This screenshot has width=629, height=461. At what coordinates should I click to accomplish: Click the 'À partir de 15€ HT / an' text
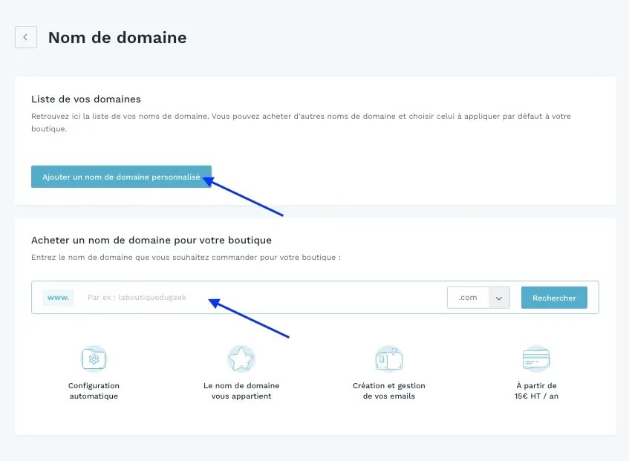[535, 390]
